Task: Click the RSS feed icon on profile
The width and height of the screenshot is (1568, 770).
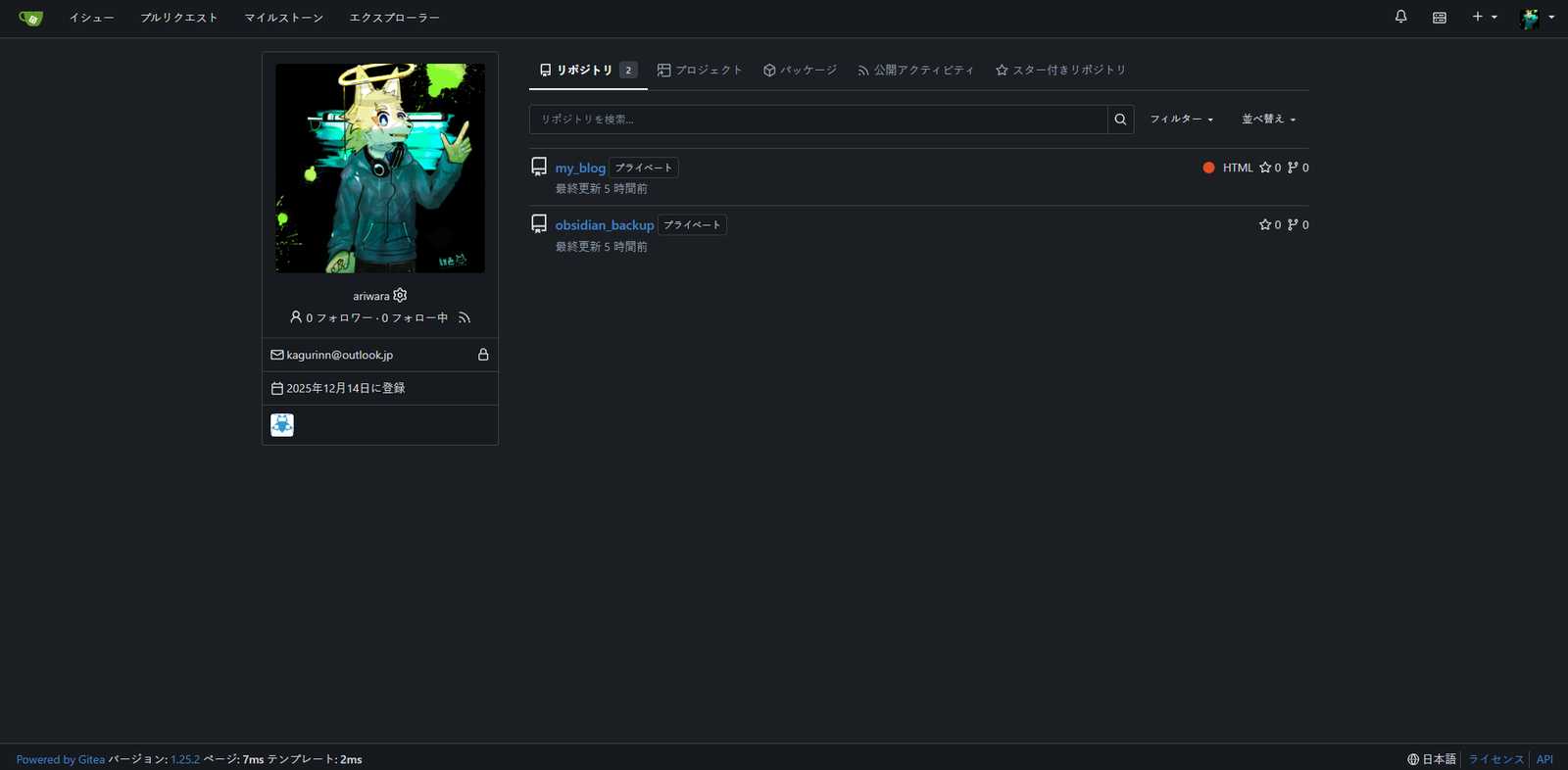Action: (465, 317)
